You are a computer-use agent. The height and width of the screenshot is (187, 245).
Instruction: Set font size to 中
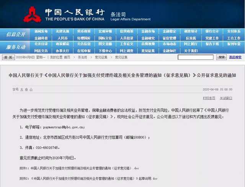(x=26, y=89)
